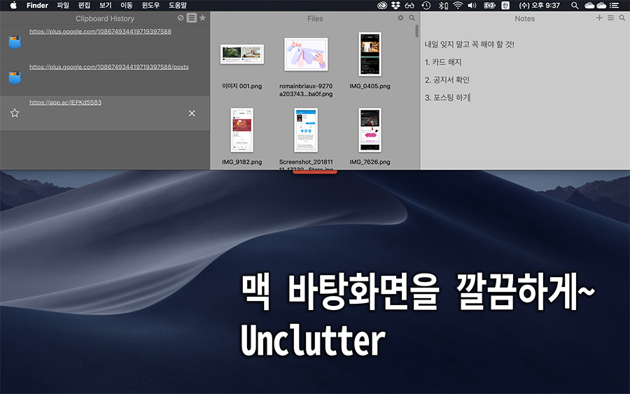Select the IMG_0405.png thumbnail
This screenshot has height=394, width=630.
[x=370, y=54]
